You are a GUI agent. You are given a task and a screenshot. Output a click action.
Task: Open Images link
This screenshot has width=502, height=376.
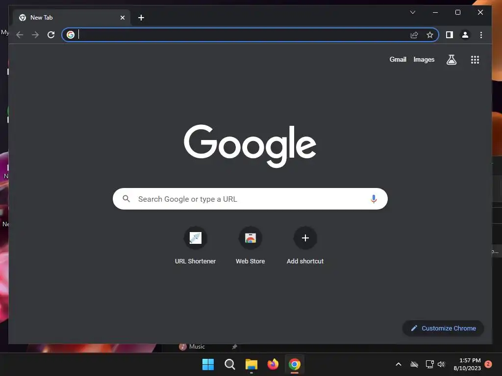tap(424, 59)
